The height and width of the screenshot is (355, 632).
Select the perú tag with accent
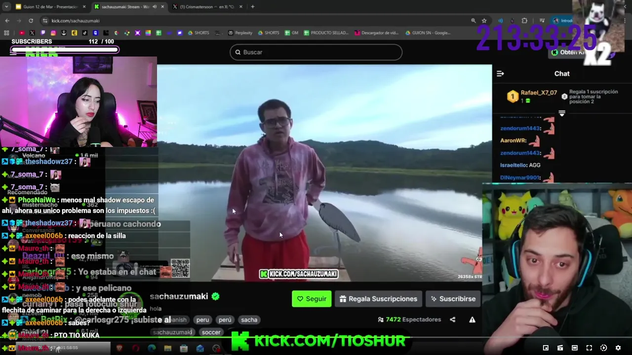point(225,319)
